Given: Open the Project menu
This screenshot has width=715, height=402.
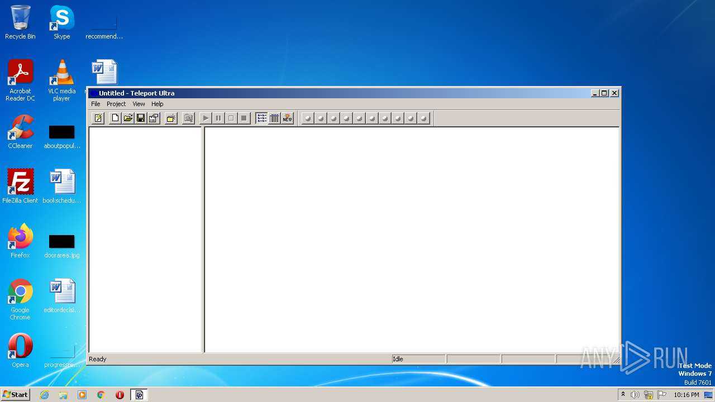Looking at the screenshot, I should [116, 104].
